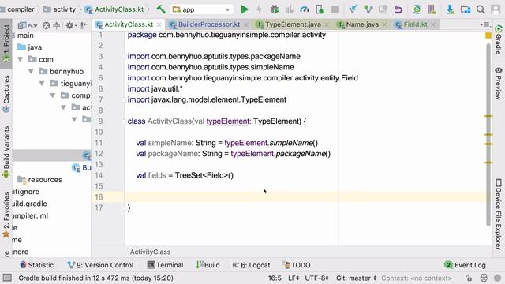Image resolution: width=505 pixels, height=284 pixels.
Task: Open the Statistic tool window
Action: click(36, 265)
